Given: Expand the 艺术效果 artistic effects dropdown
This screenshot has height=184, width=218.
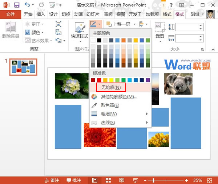Looking at the screenshot, I should point(51,41).
